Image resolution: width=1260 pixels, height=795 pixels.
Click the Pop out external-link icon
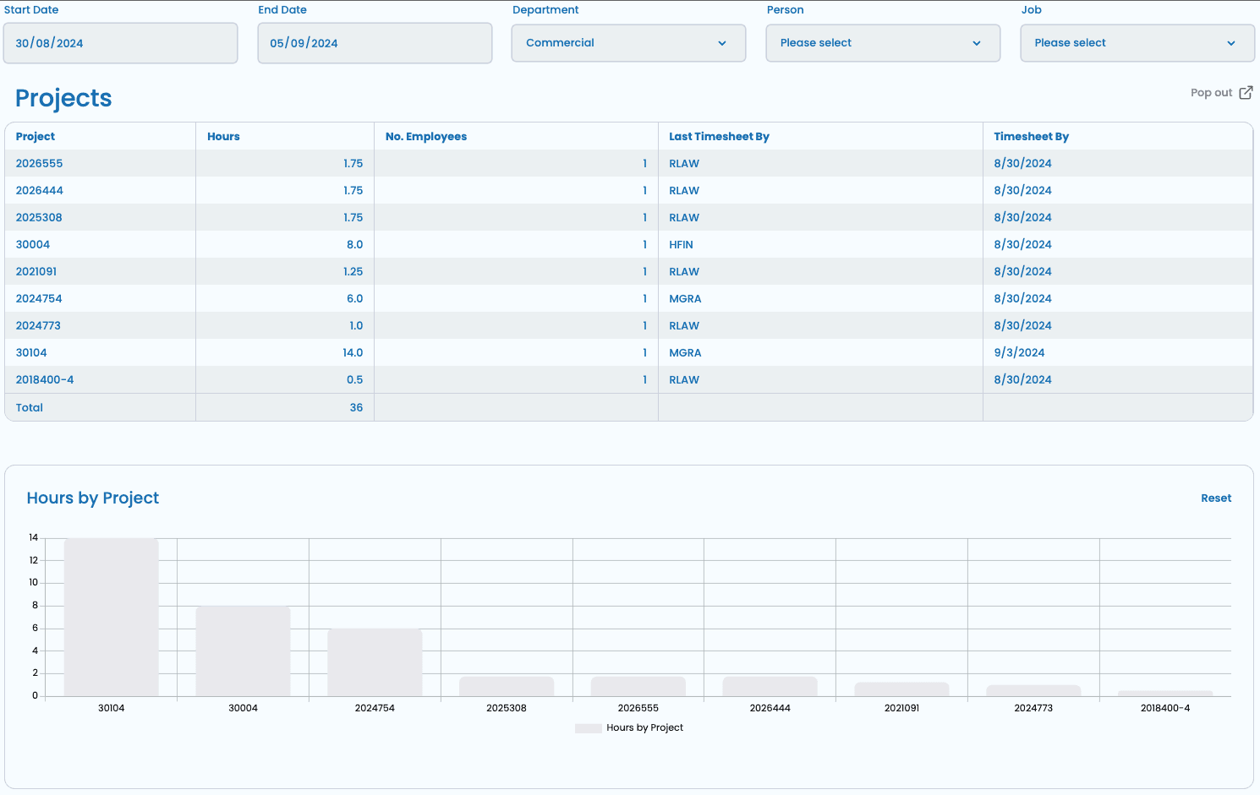click(x=1246, y=93)
